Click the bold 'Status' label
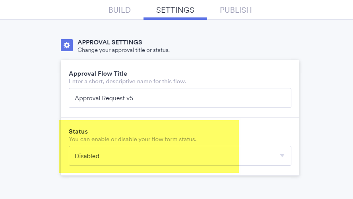353x199 pixels. coord(78,131)
